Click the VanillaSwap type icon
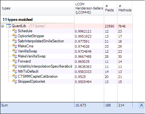 [15, 51]
